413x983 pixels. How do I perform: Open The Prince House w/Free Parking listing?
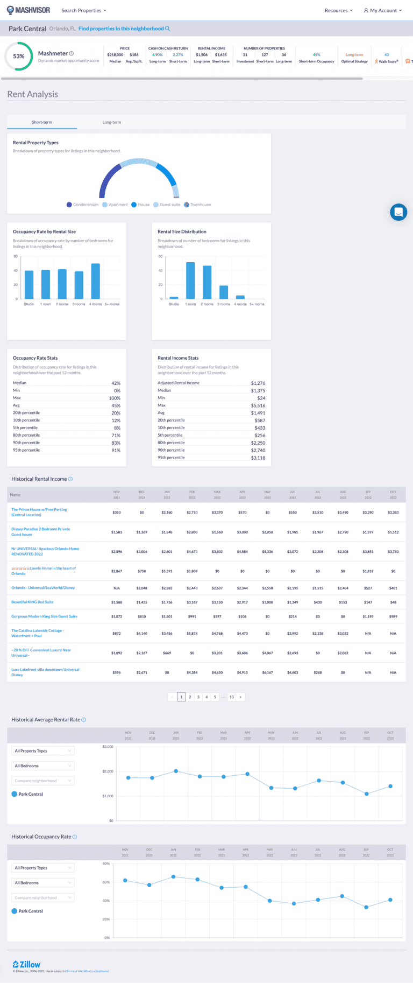pos(39,512)
